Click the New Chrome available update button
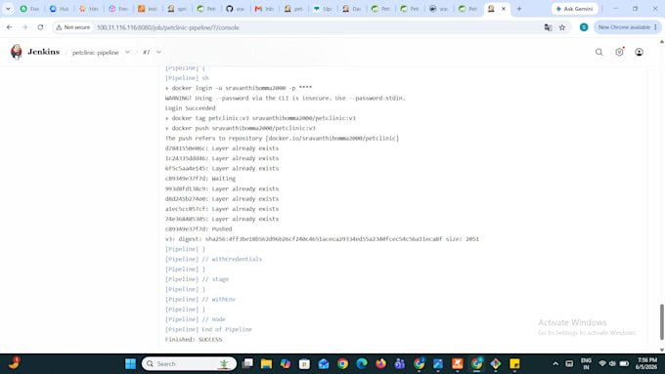Screen dimensions: 665x374 pyautogui.click(x=627, y=27)
